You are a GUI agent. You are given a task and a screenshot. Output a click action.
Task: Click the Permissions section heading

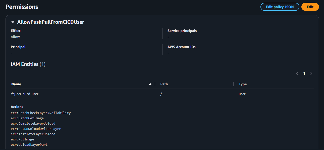22,7
